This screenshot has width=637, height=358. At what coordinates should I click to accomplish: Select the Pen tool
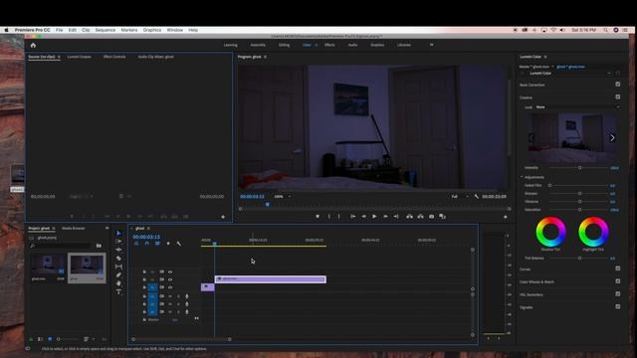118,275
